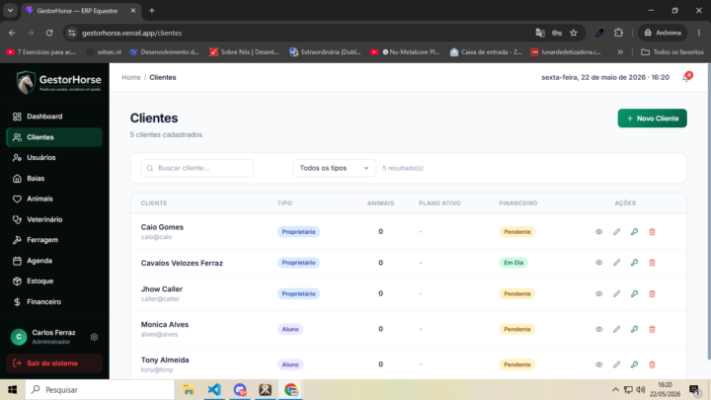Edit Tony Almeida pencil icon

tap(616, 364)
